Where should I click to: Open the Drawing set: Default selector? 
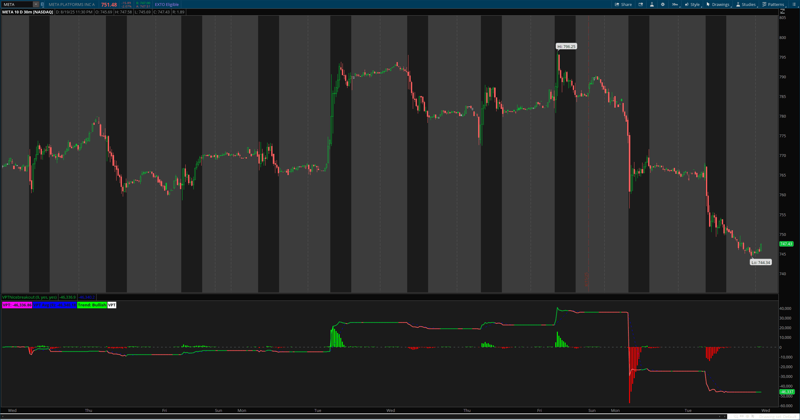(778, 417)
